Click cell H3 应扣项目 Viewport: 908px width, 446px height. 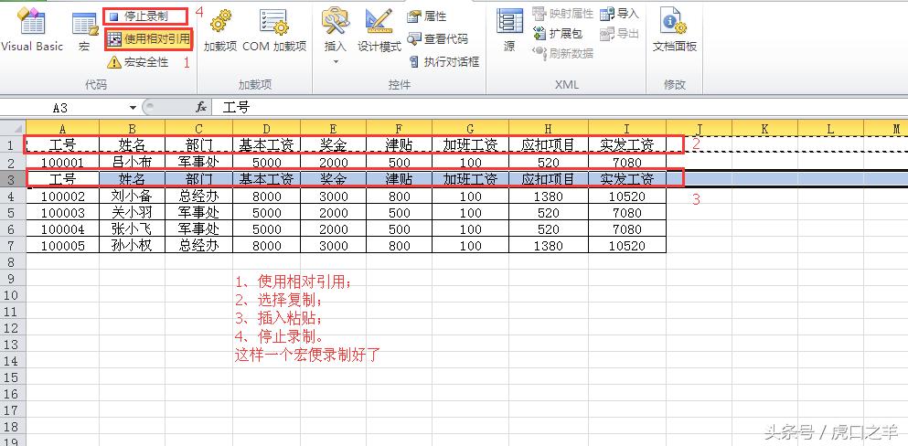[549, 179]
